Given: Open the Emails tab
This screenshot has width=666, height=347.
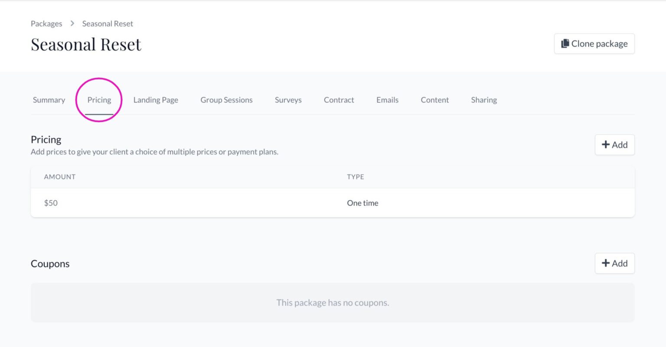Looking at the screenshot, I should 387,100.
